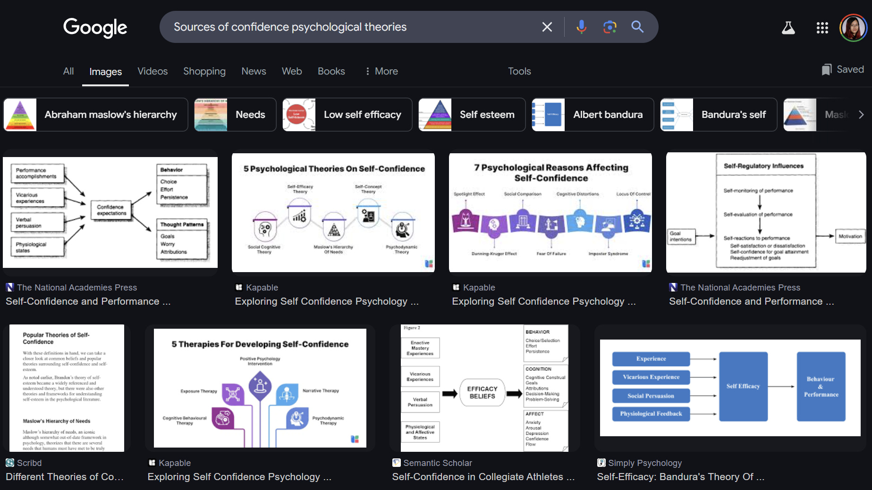Screen dimensions: 872x490
Task: Click Scribd source favicon
Action: [10, 463]
